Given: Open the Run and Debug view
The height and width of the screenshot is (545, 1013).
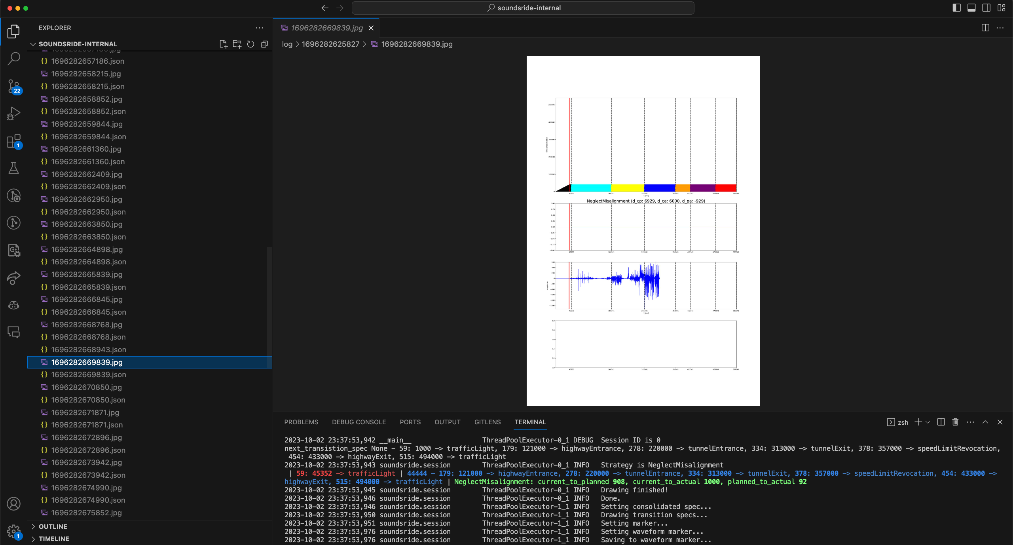Looking at the screenshot, I should [14, 114].
